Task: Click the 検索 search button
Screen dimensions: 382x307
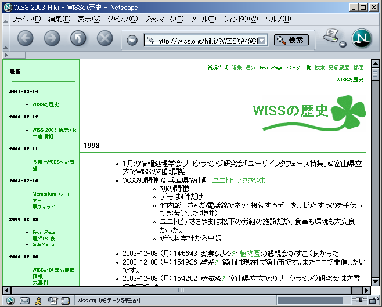Action: coord(291,40)
